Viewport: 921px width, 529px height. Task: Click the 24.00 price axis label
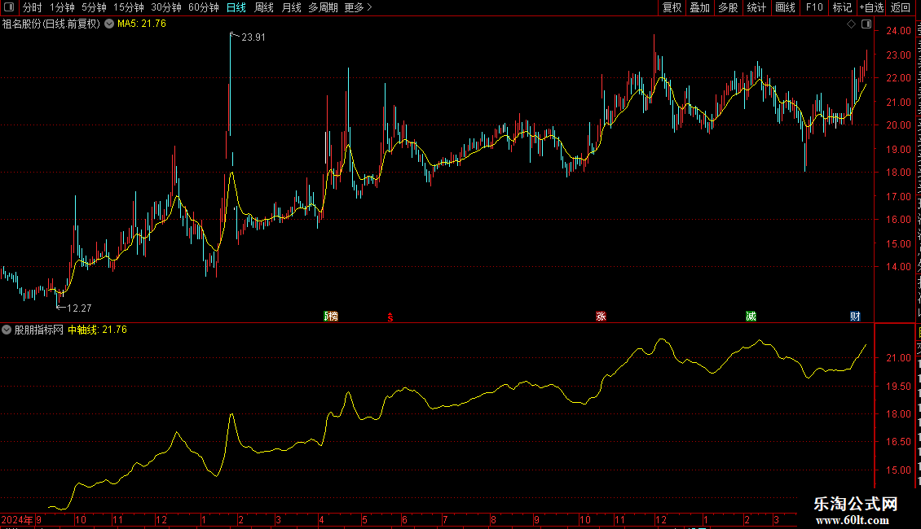click(899, 31)
